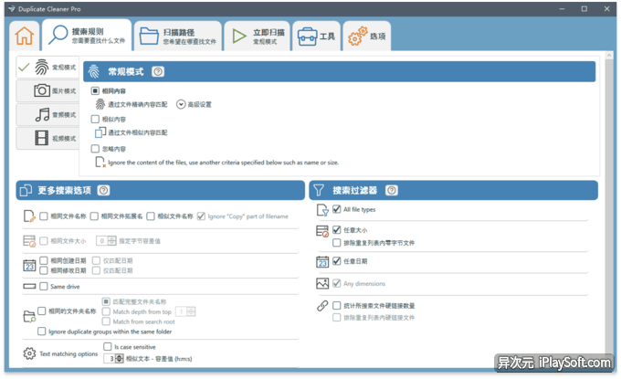Enable 相同创建日期 same created date checkbox

click(x=44, y=260)
